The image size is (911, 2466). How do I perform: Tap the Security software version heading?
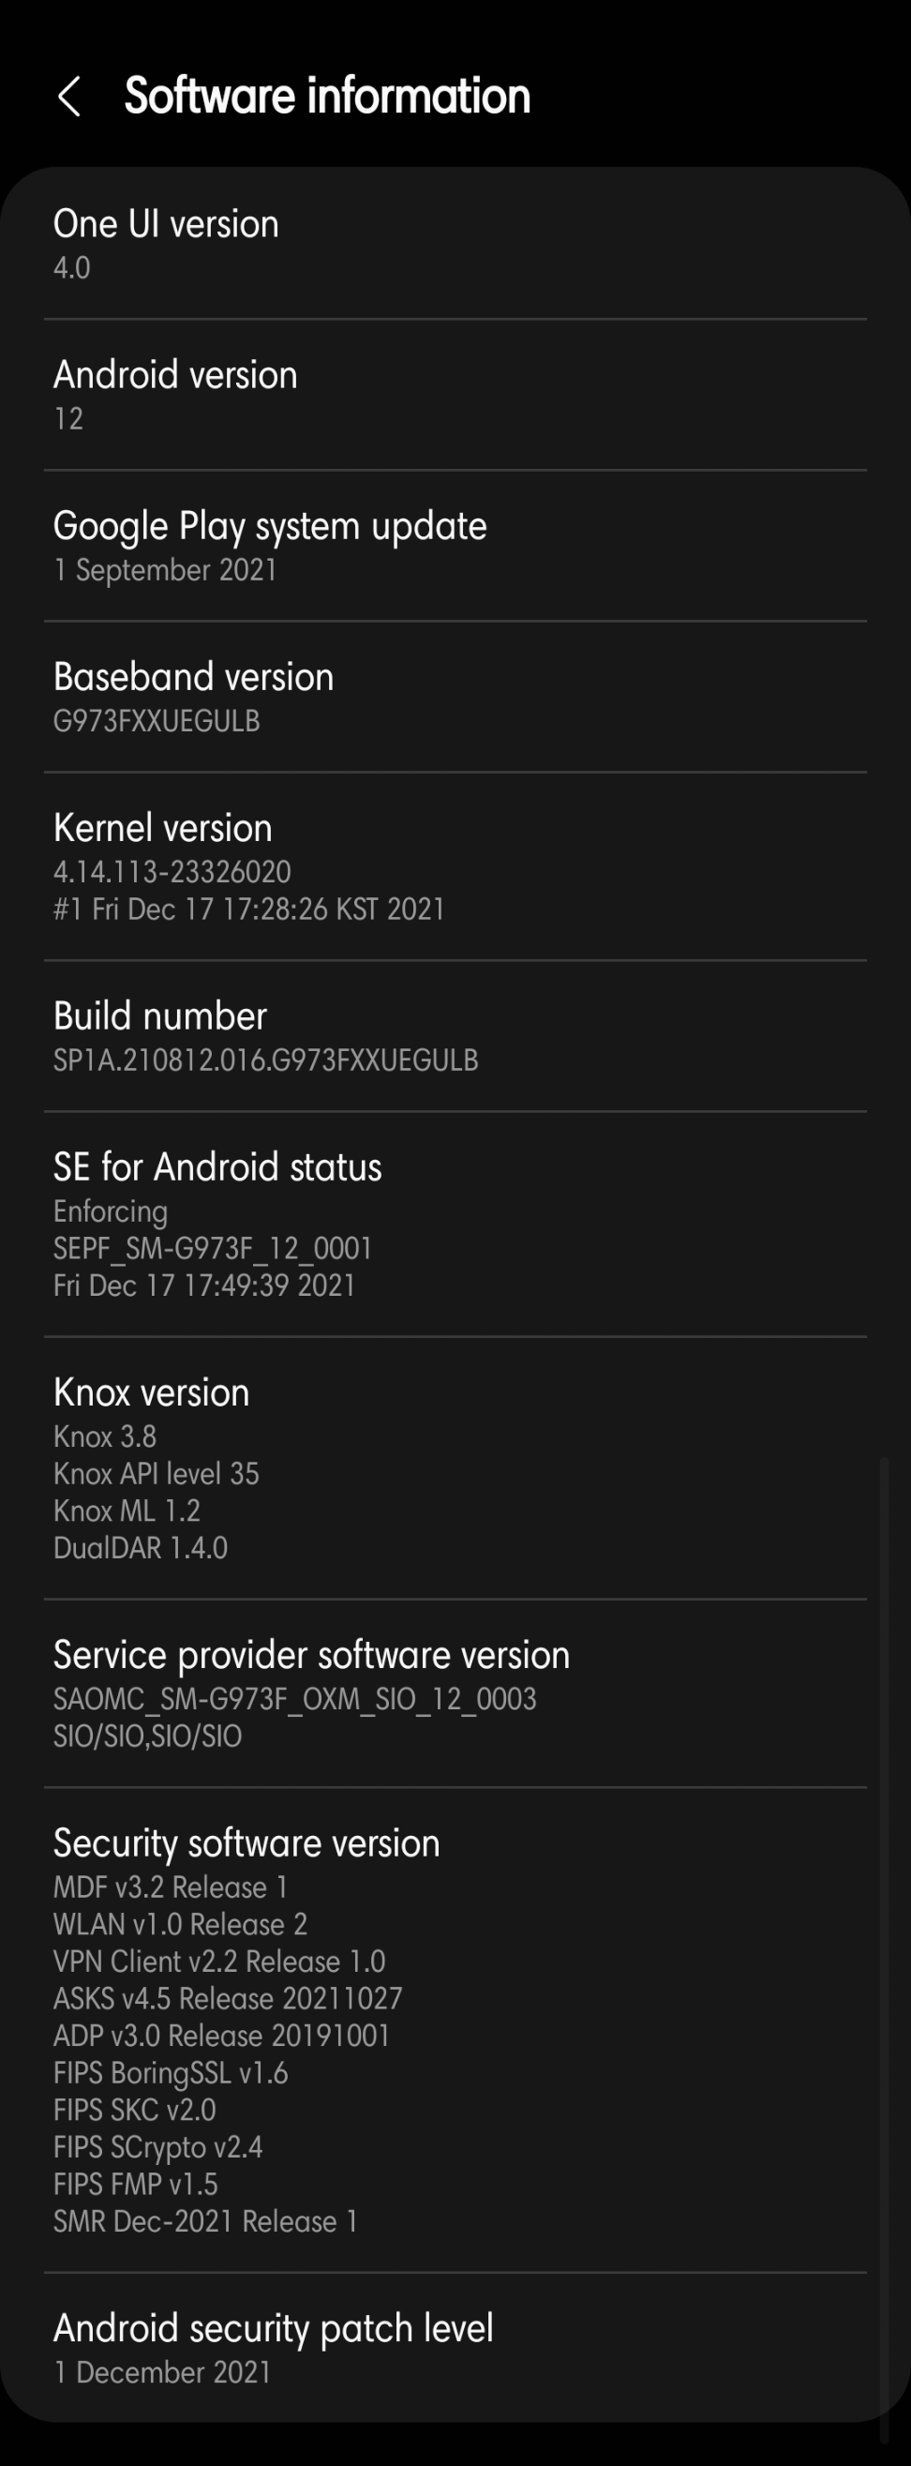pos(246,1843)
